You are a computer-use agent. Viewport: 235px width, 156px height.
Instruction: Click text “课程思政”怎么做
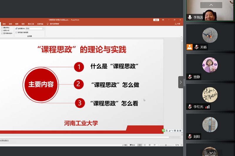115,85
